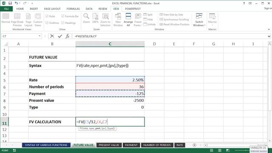This screenshot has height=153, width=272.
Task: Click Page Layout icon in status bar
Action: pyautogui.click(x=220, y=150)
